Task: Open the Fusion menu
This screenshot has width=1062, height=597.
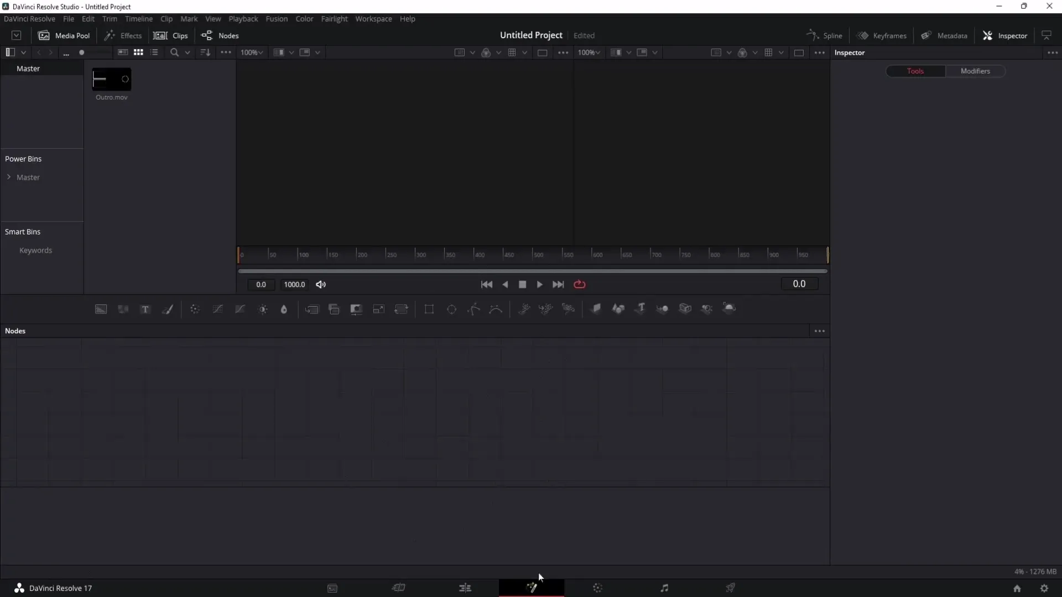Action: coord(277,18)
